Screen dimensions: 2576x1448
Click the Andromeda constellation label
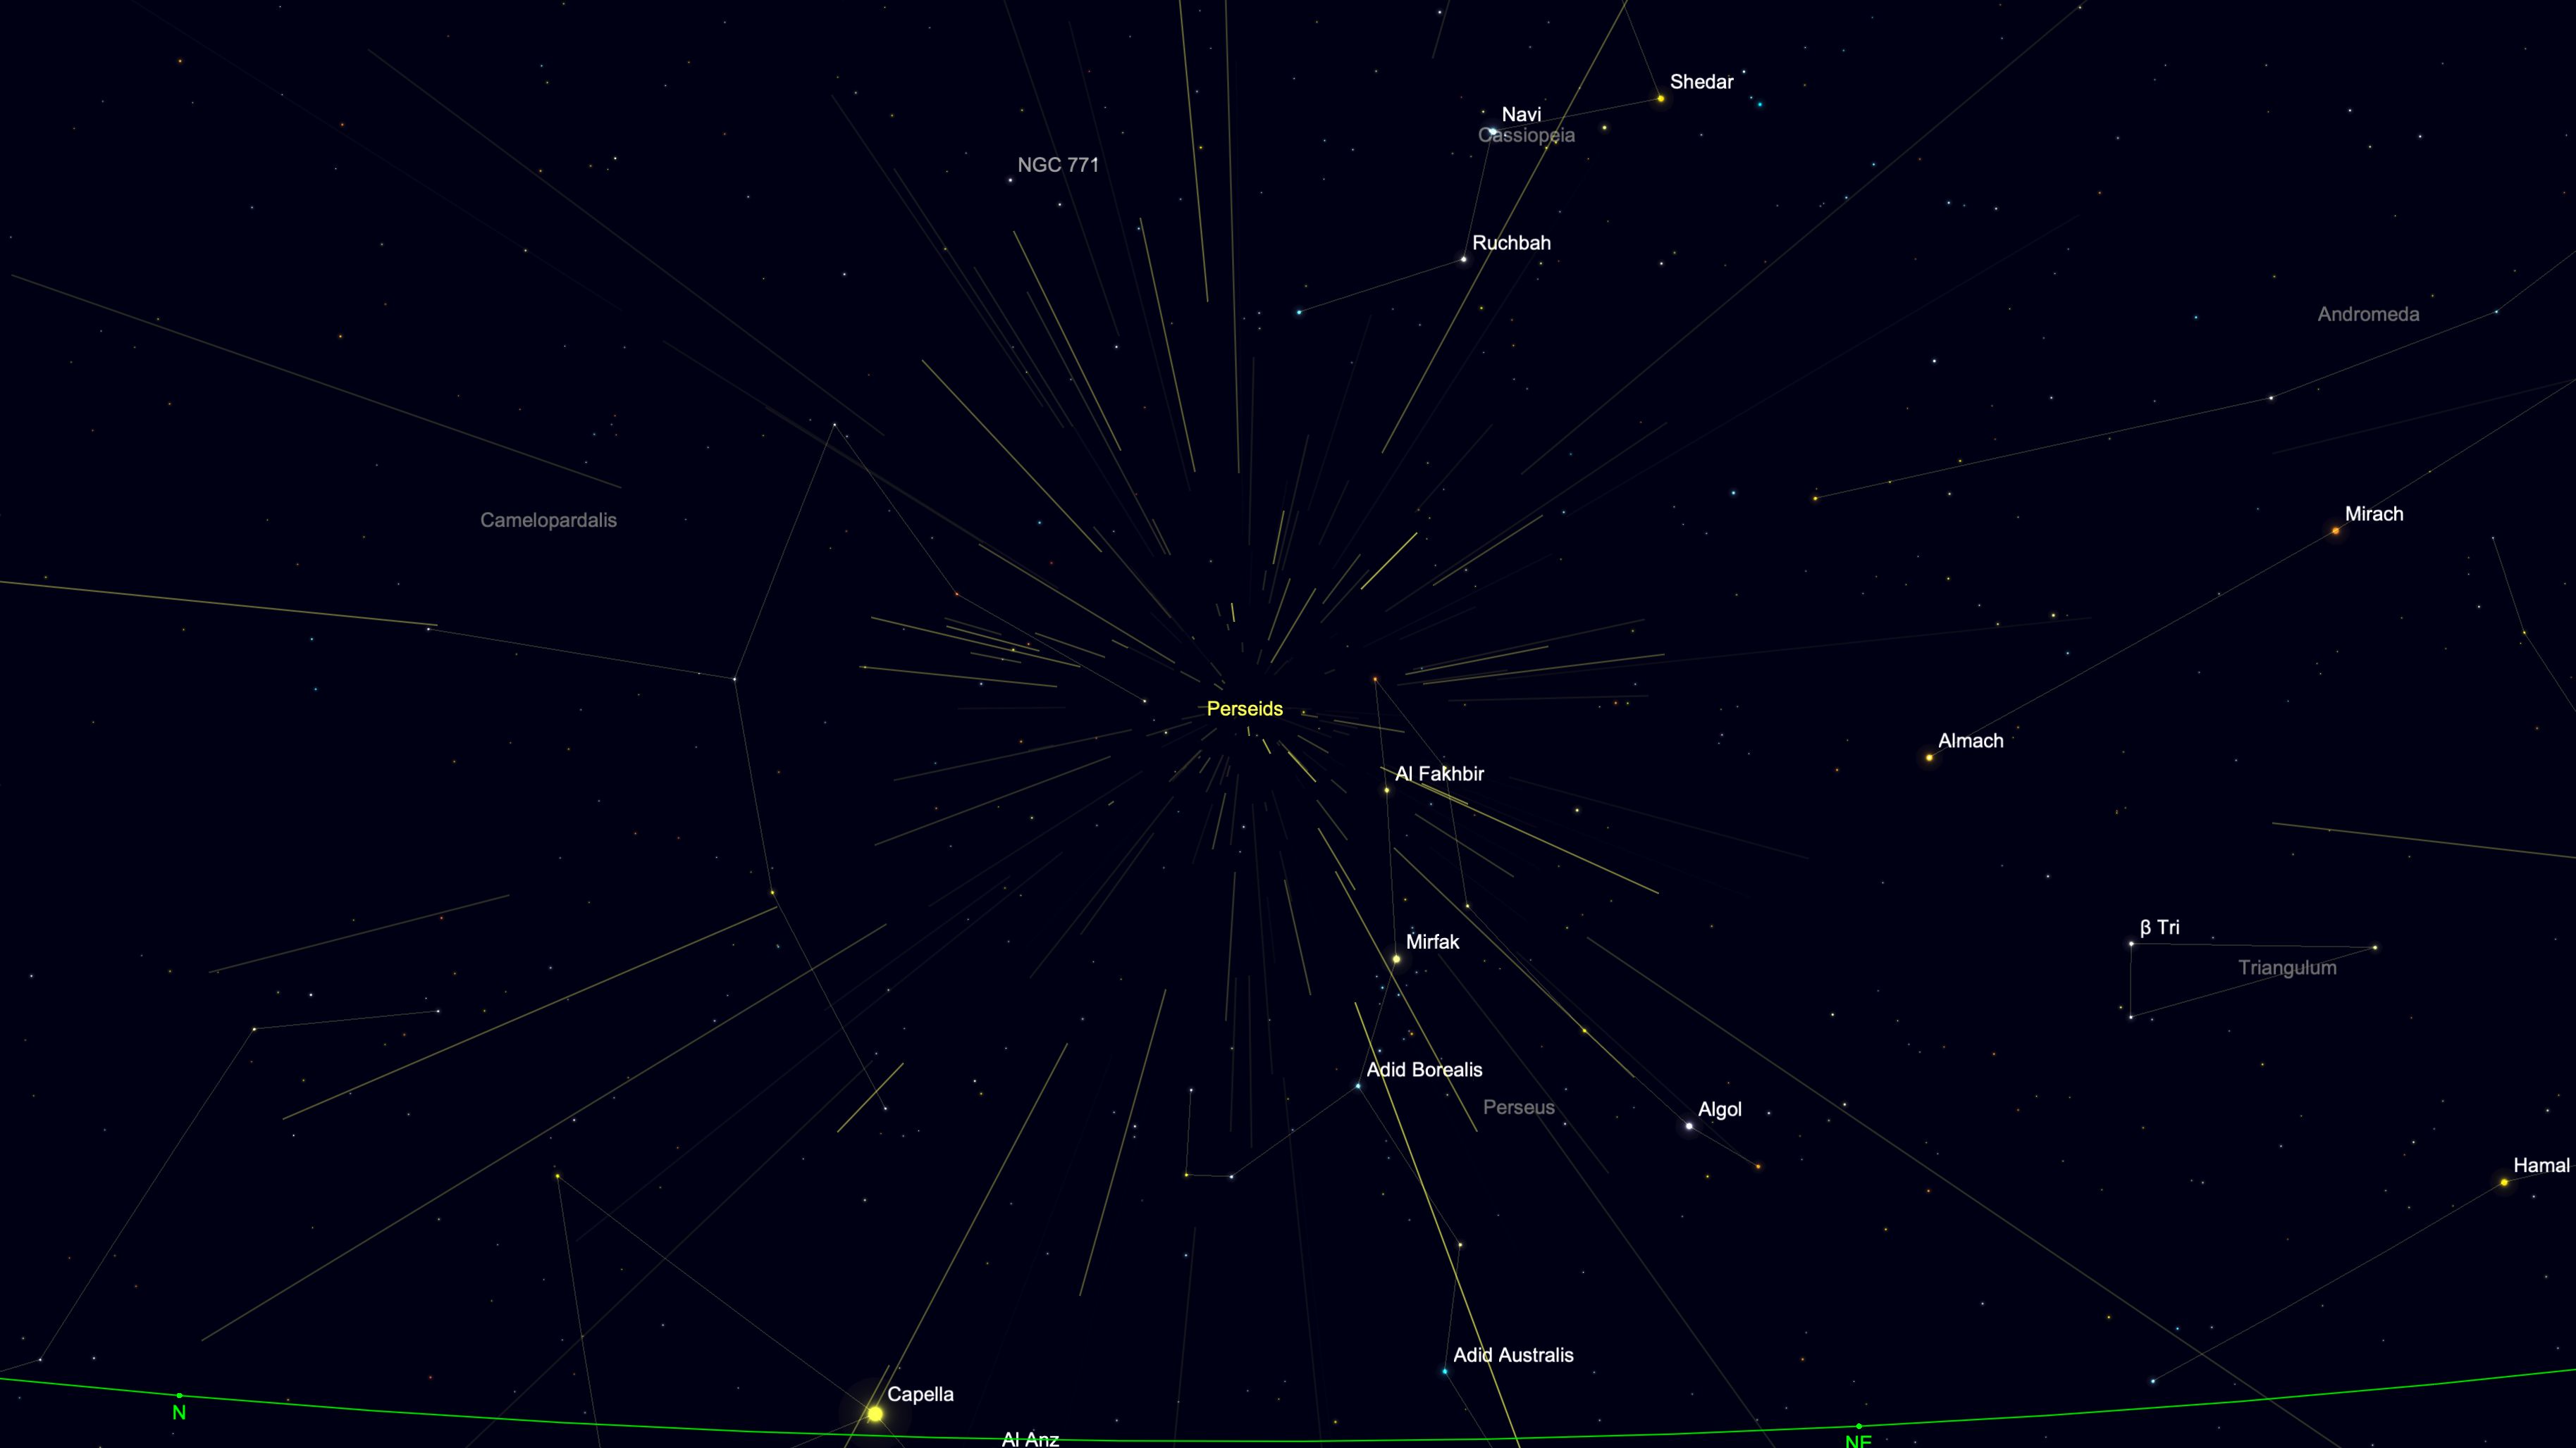2368,314
